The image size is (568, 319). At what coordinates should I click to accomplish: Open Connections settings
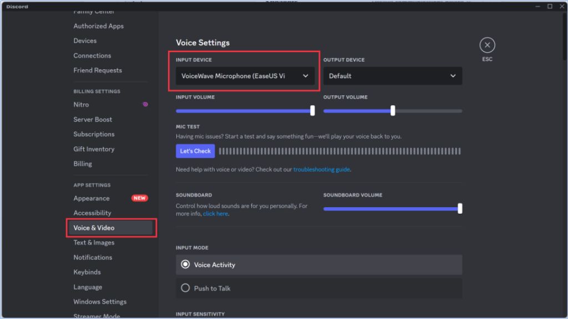click(x=92, y=56)
